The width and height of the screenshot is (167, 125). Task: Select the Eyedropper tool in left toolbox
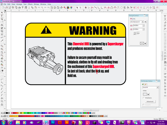pyautogui.click(x=2, y=40)
